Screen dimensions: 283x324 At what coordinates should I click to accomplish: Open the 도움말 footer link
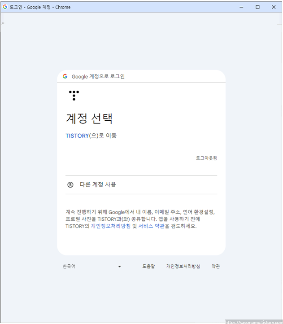click(x=148, y=266)
